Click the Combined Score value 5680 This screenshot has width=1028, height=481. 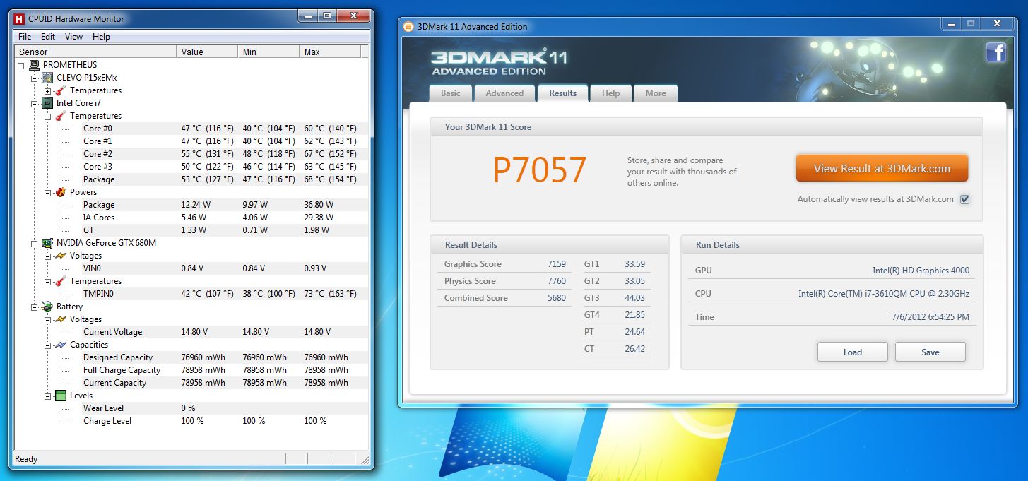pyautogui.click(x=557, y=298)
